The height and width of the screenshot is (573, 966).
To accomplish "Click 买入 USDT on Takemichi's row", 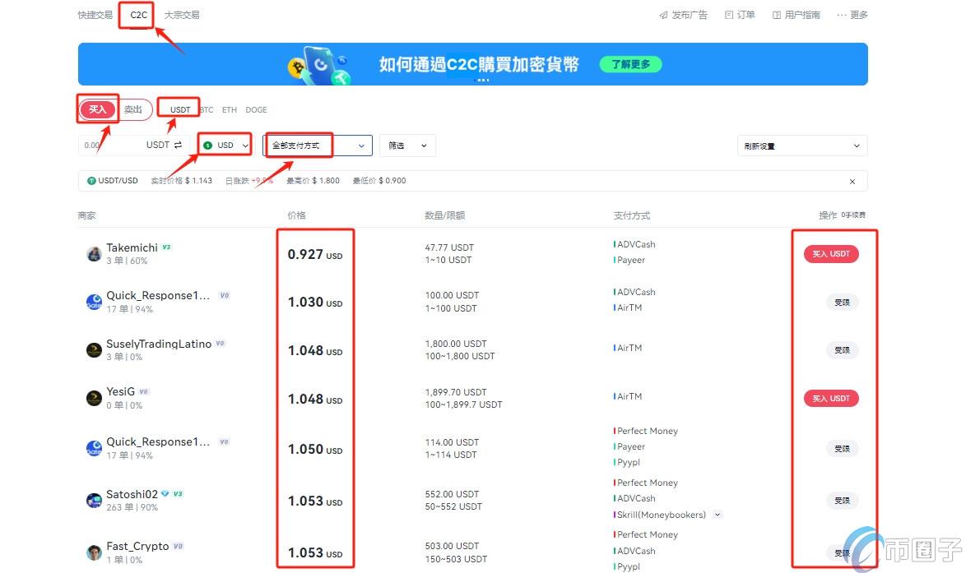I will pyautogui.click(x=831, y=253).
